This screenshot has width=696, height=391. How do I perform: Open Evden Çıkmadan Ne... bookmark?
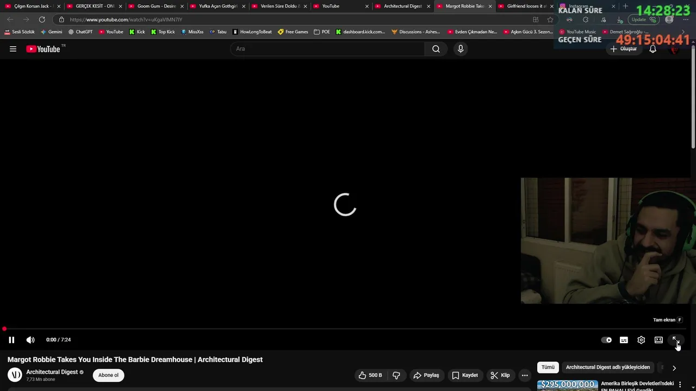pos(473,32)
